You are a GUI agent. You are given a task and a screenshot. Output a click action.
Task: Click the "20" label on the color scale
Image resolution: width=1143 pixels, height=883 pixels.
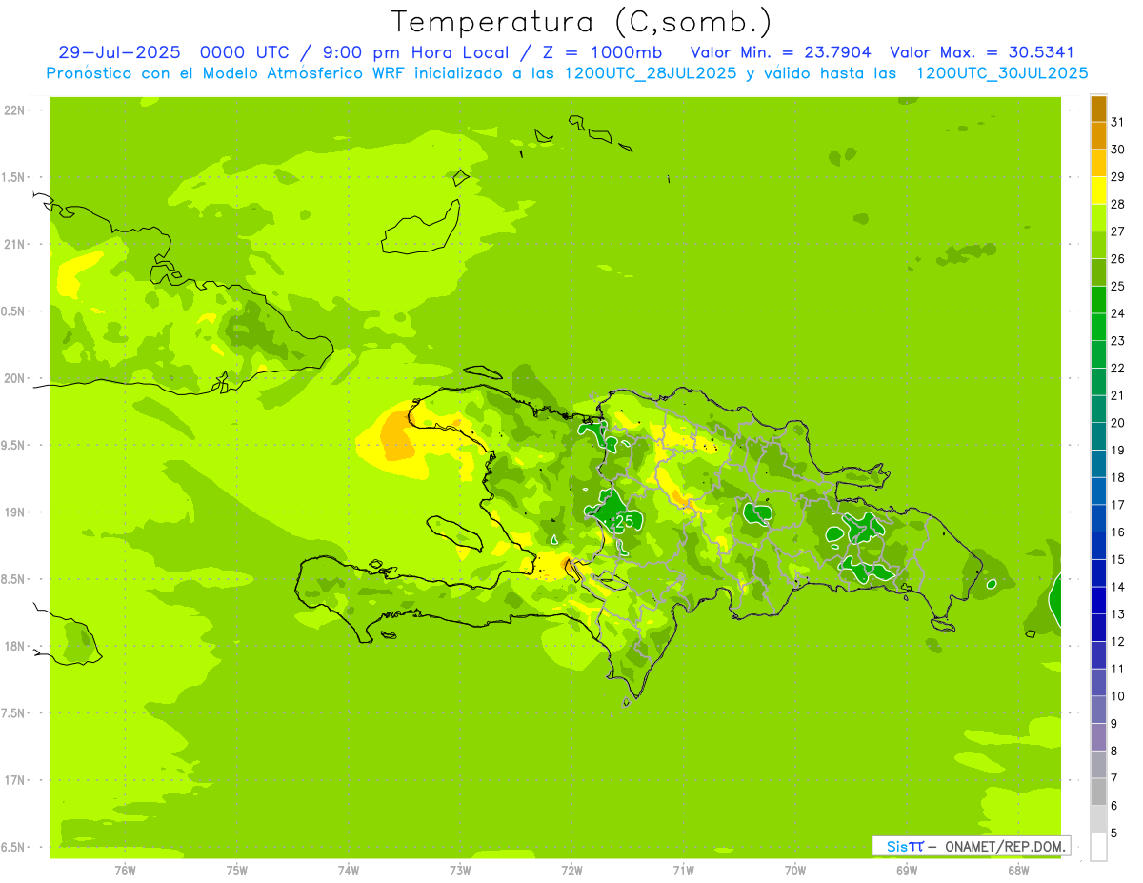1117,423
